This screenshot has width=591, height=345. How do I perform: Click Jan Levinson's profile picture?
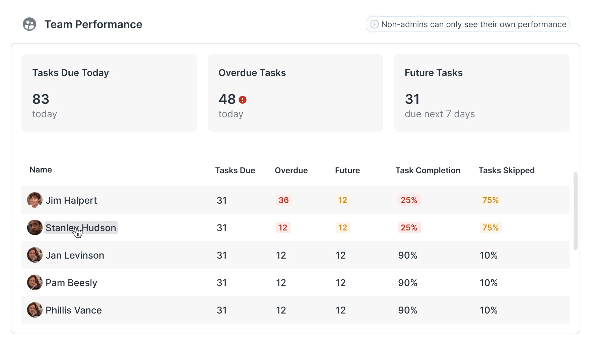coord(35,255)
